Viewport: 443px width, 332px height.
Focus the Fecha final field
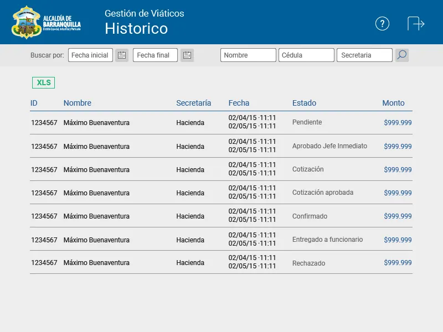point(155,55)
